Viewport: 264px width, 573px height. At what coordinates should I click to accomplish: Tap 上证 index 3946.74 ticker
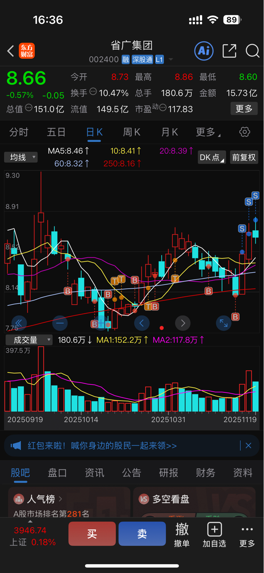(x=33, y=536)
